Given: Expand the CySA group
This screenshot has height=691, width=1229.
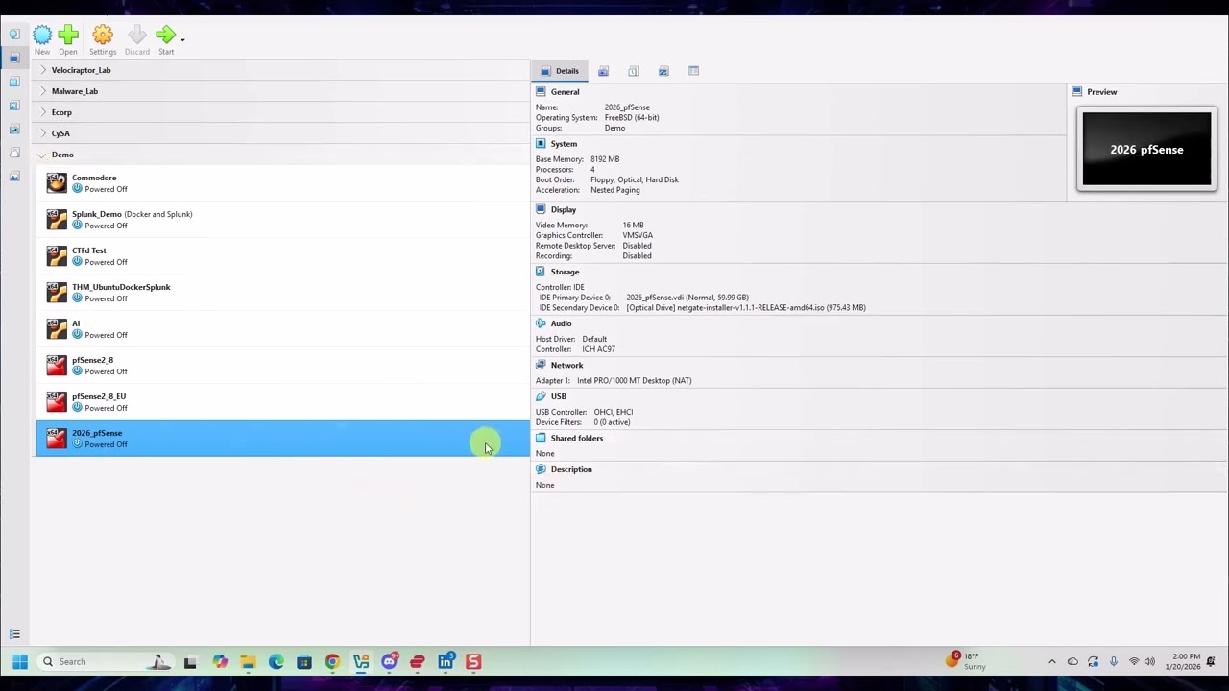Looking at the screenshot, I should (x=43, y=133).
